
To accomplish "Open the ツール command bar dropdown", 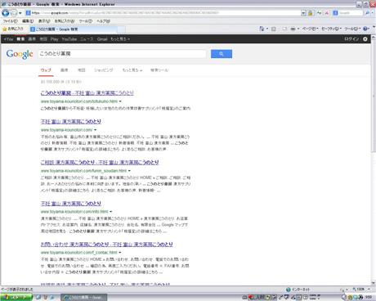I will coord(352,29).
